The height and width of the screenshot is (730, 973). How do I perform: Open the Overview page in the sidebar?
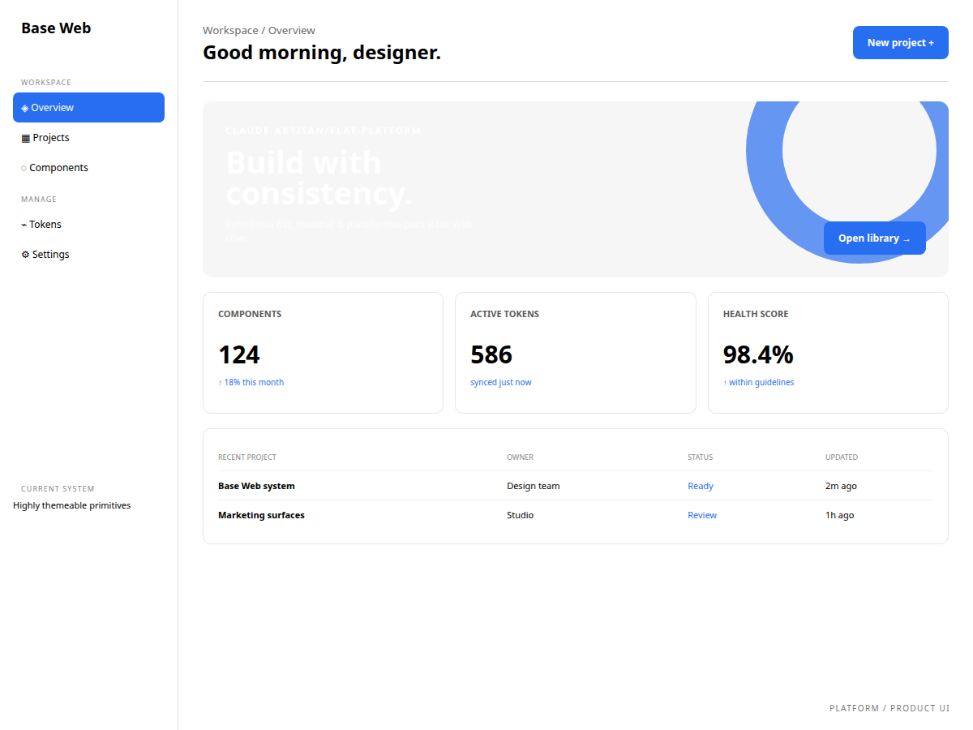[x=88, y=107]
